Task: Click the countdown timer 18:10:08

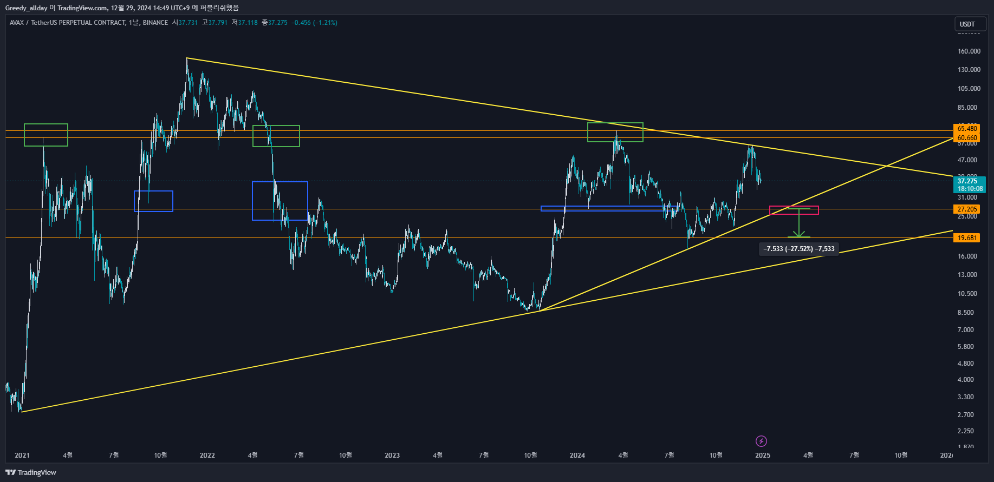Action: coord(970,189)
